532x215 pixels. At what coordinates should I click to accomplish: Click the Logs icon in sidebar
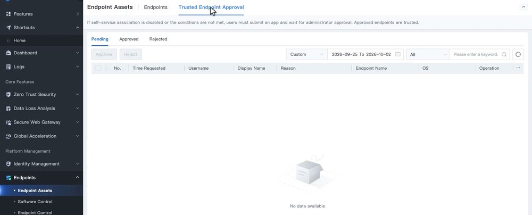coord(9,67)
